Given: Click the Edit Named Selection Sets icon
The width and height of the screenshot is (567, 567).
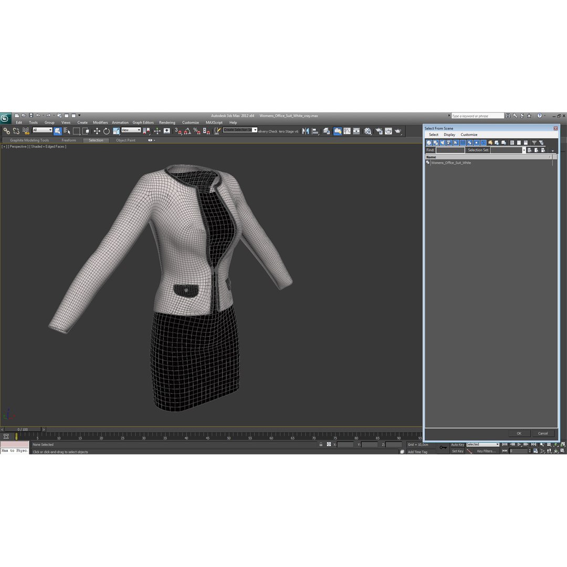Looking at the screenshot, I should click(x=217, y=131).
